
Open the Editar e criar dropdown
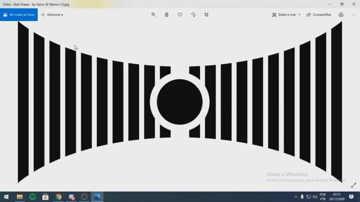[286, 15]
